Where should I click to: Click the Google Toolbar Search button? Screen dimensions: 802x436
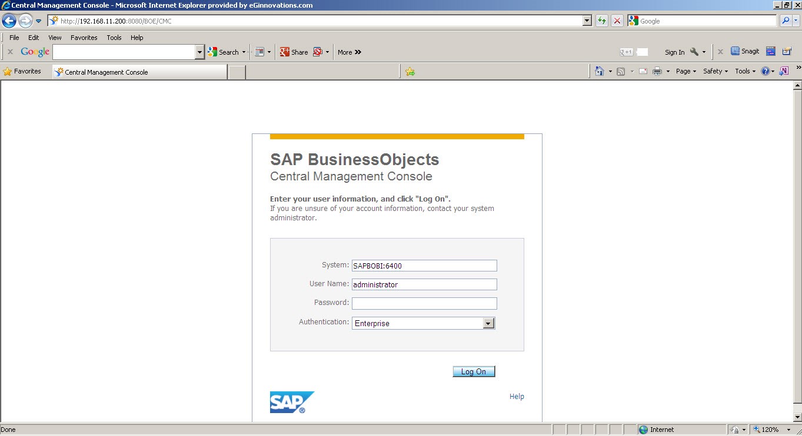pos(224,52)
